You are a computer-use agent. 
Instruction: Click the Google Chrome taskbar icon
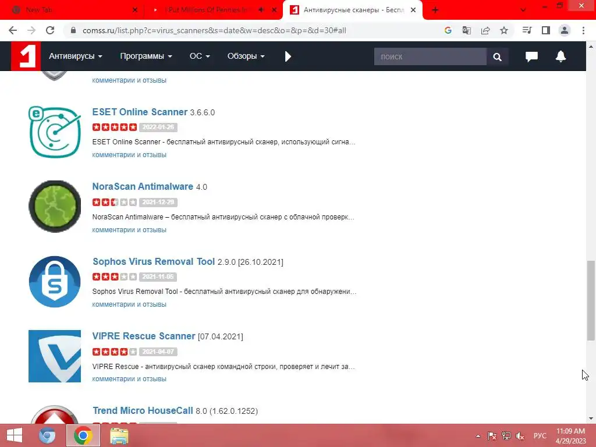pos(83,435)
